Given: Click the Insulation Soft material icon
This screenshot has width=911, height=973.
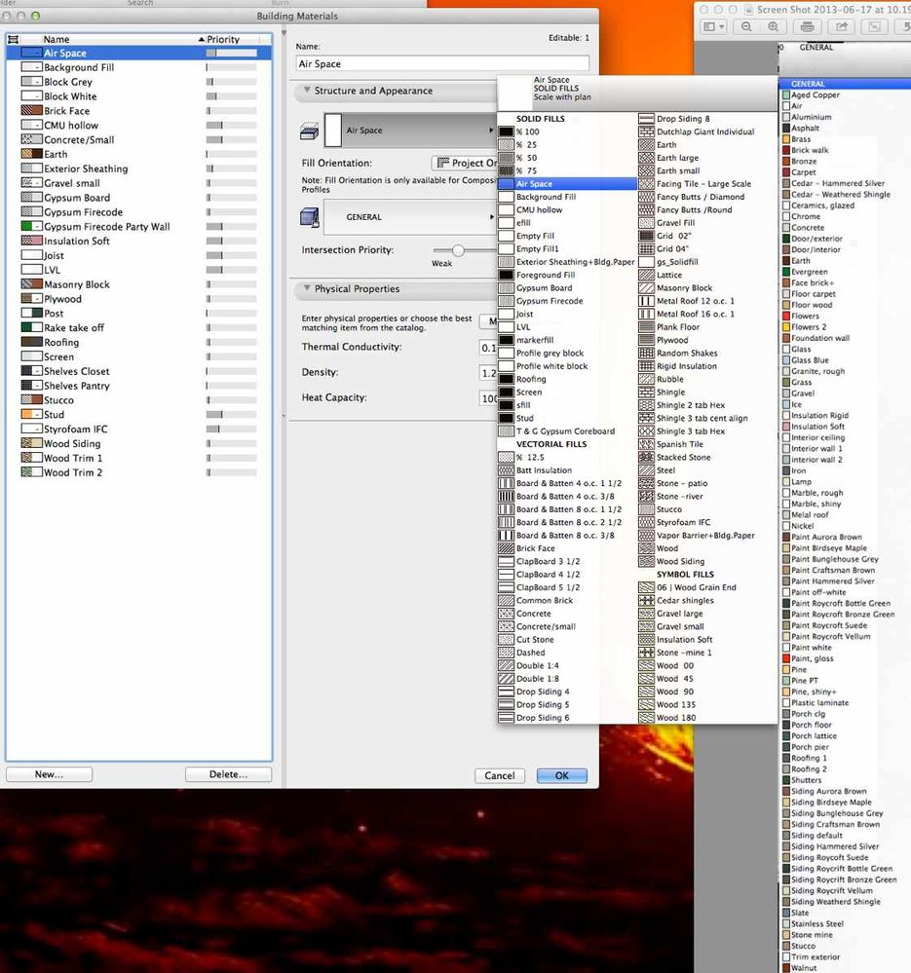Looking at the screenshot, I should [31, 241].
